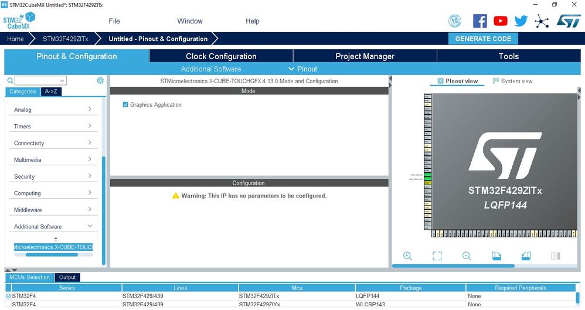This screenshot has width=585, height=310.
Task: Select the Pinout & Configuration tab
Action: coord(76,56)
